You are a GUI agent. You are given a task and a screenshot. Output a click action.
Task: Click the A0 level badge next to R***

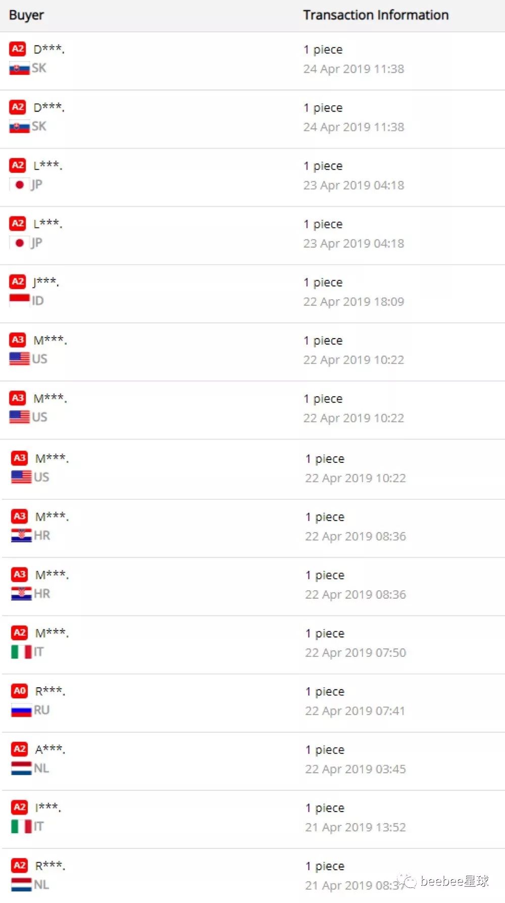pyautogui.click(x=20, y=691)
